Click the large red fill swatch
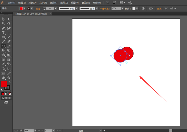The height and width of the screenshot is (132, 187). [4, 84]
